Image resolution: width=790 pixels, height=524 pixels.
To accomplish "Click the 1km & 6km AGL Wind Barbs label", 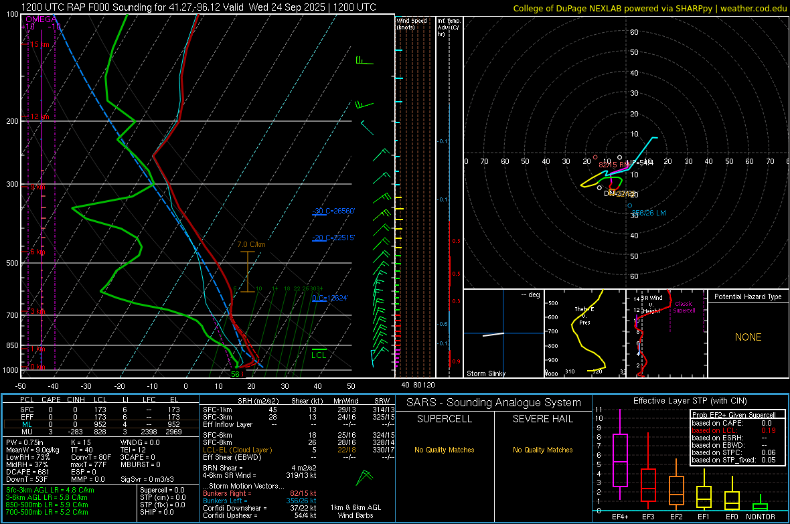I will pyautogui.click(x=355, y=511).
